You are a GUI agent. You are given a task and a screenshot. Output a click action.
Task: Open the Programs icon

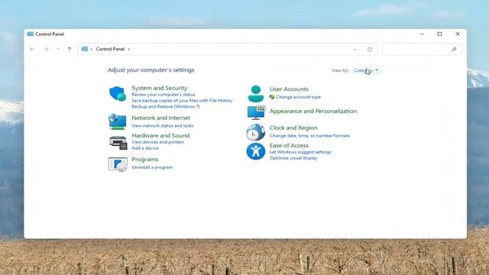coord(118,164)
